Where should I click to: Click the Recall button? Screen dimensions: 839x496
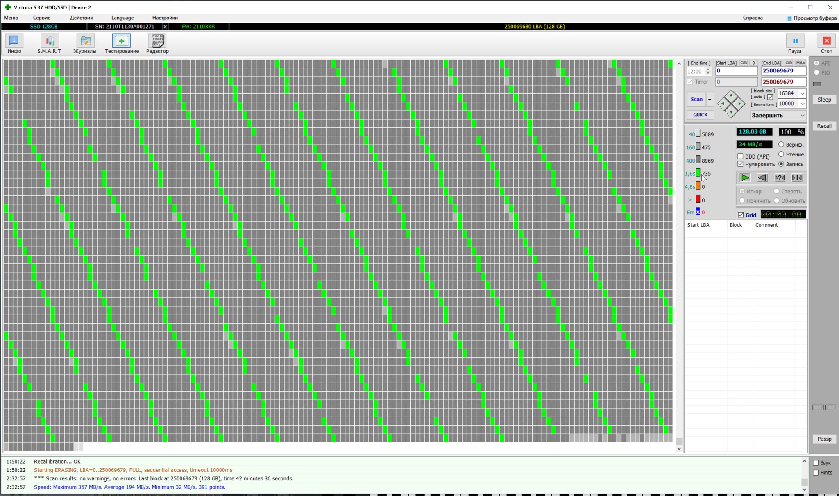point(824,126)
